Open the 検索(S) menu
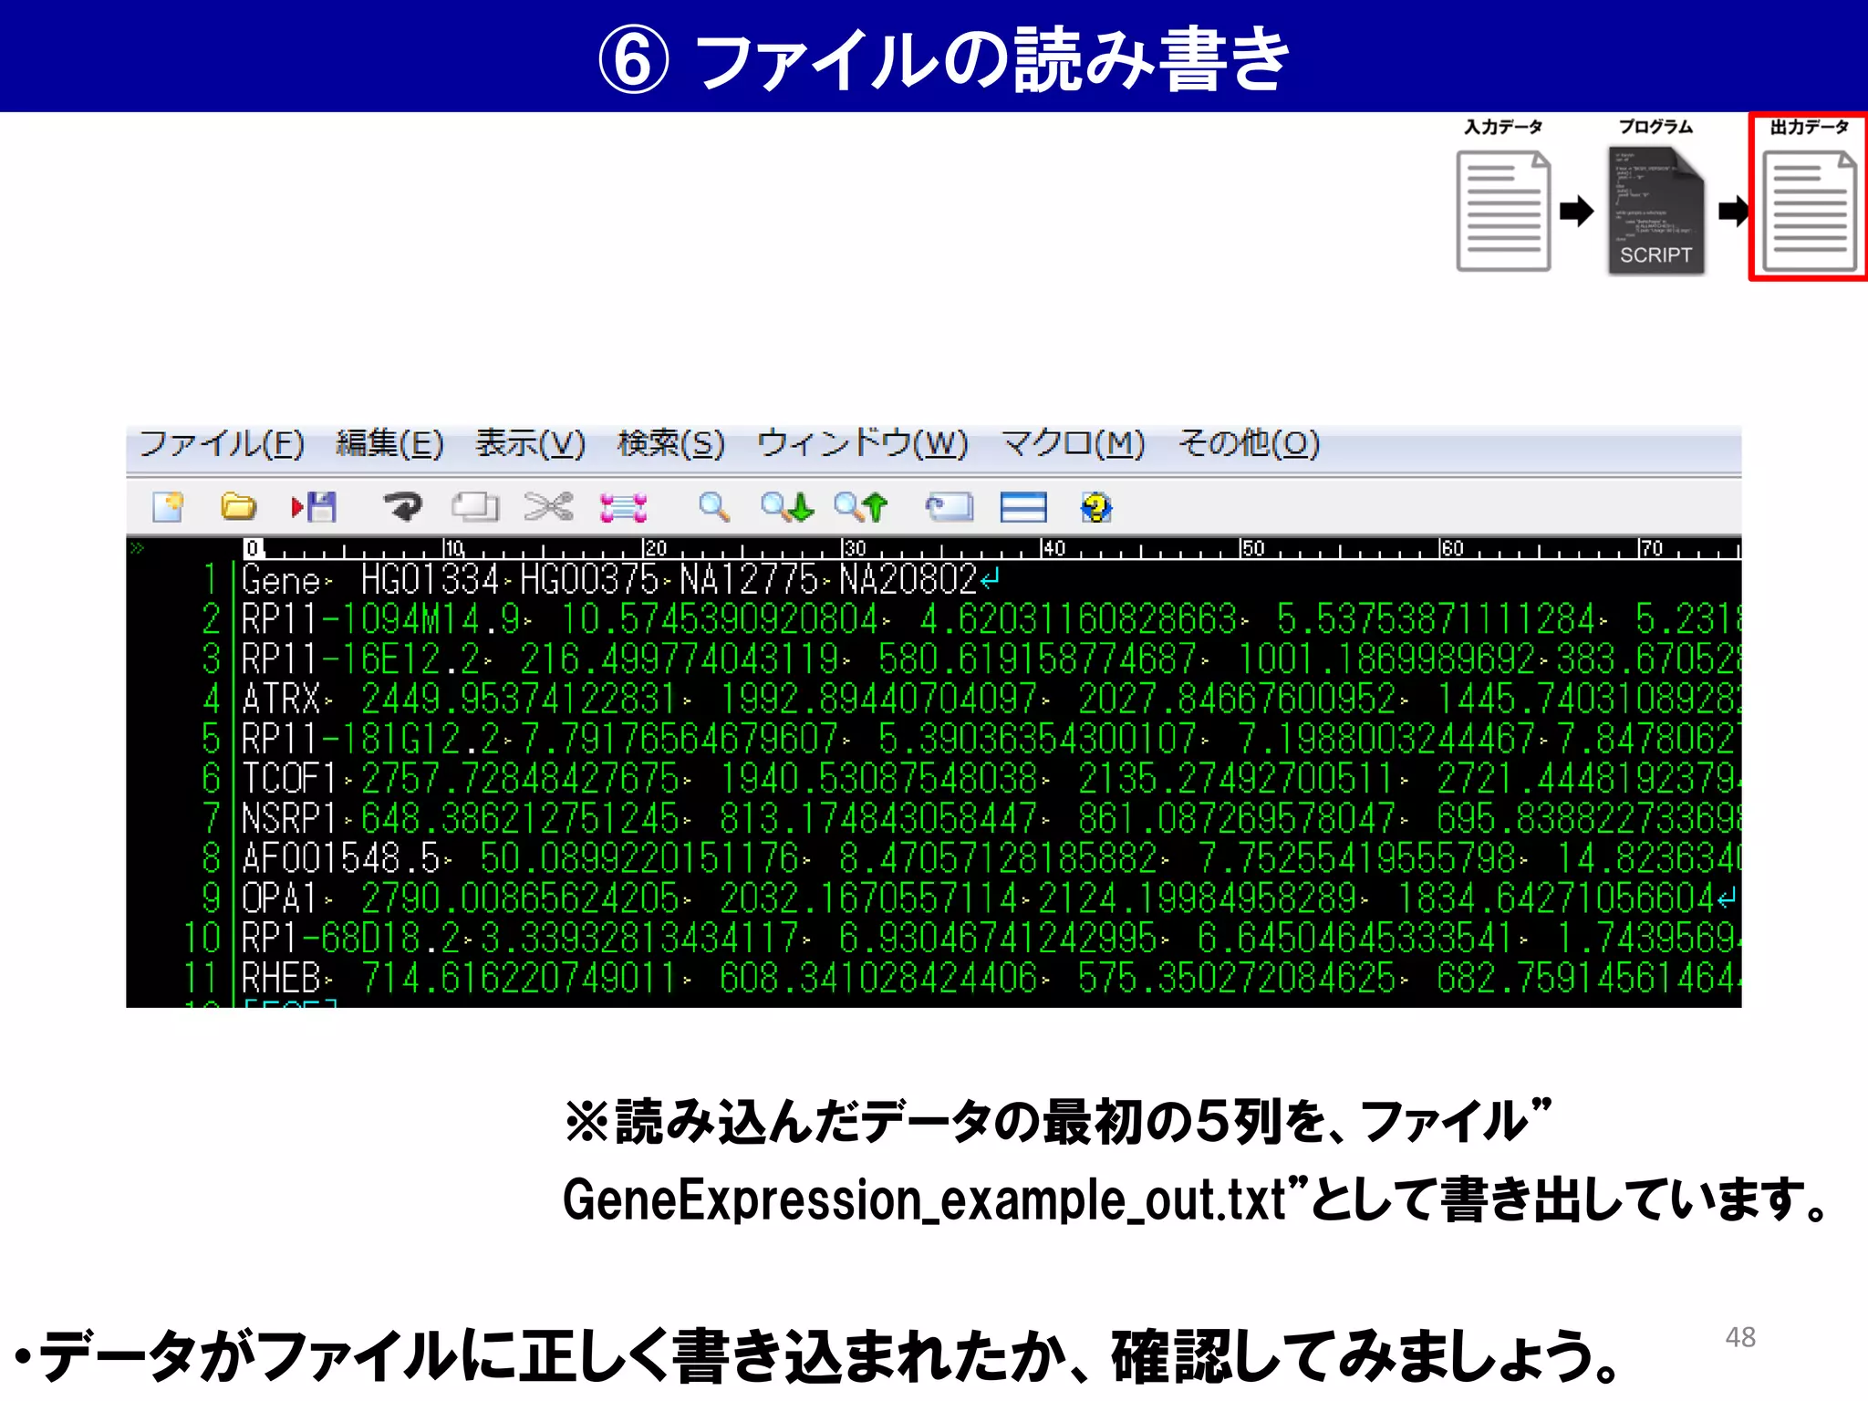Screen dimensions: 1868x1401 coord(670,444)
